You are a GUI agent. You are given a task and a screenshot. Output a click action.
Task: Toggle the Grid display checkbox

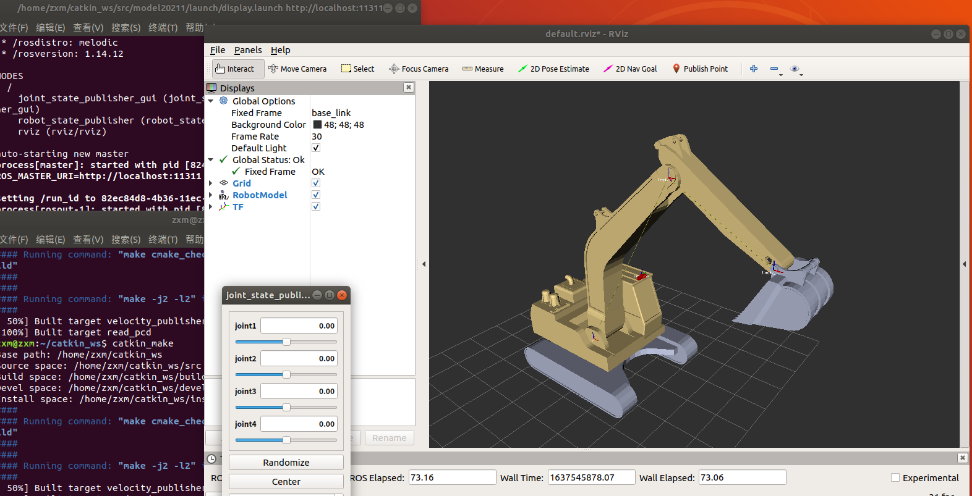click(316, 183)
